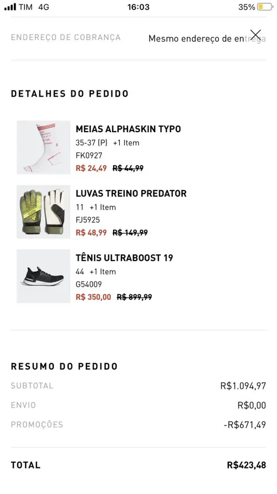Tap the G54009 product code
Image resolution: width=277 pixels, height=494 pixels.
pyautogui.click(x=89, y=284)
